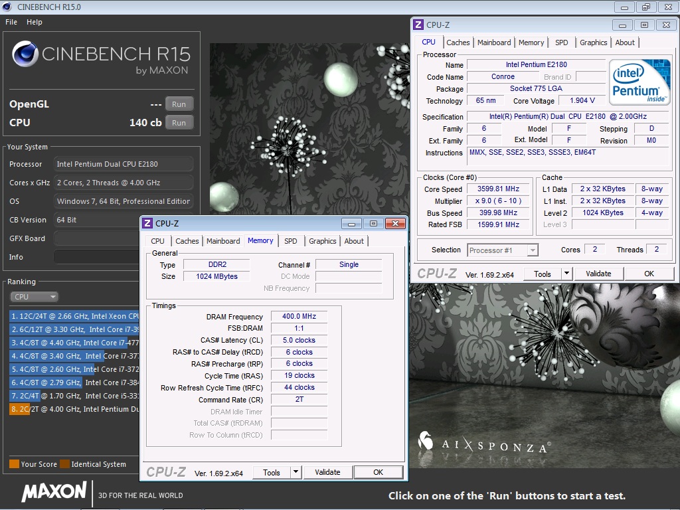Expand Tools arrow in front CPU-Z Memory window
The image size is (680, 510).
pos(296,472)
